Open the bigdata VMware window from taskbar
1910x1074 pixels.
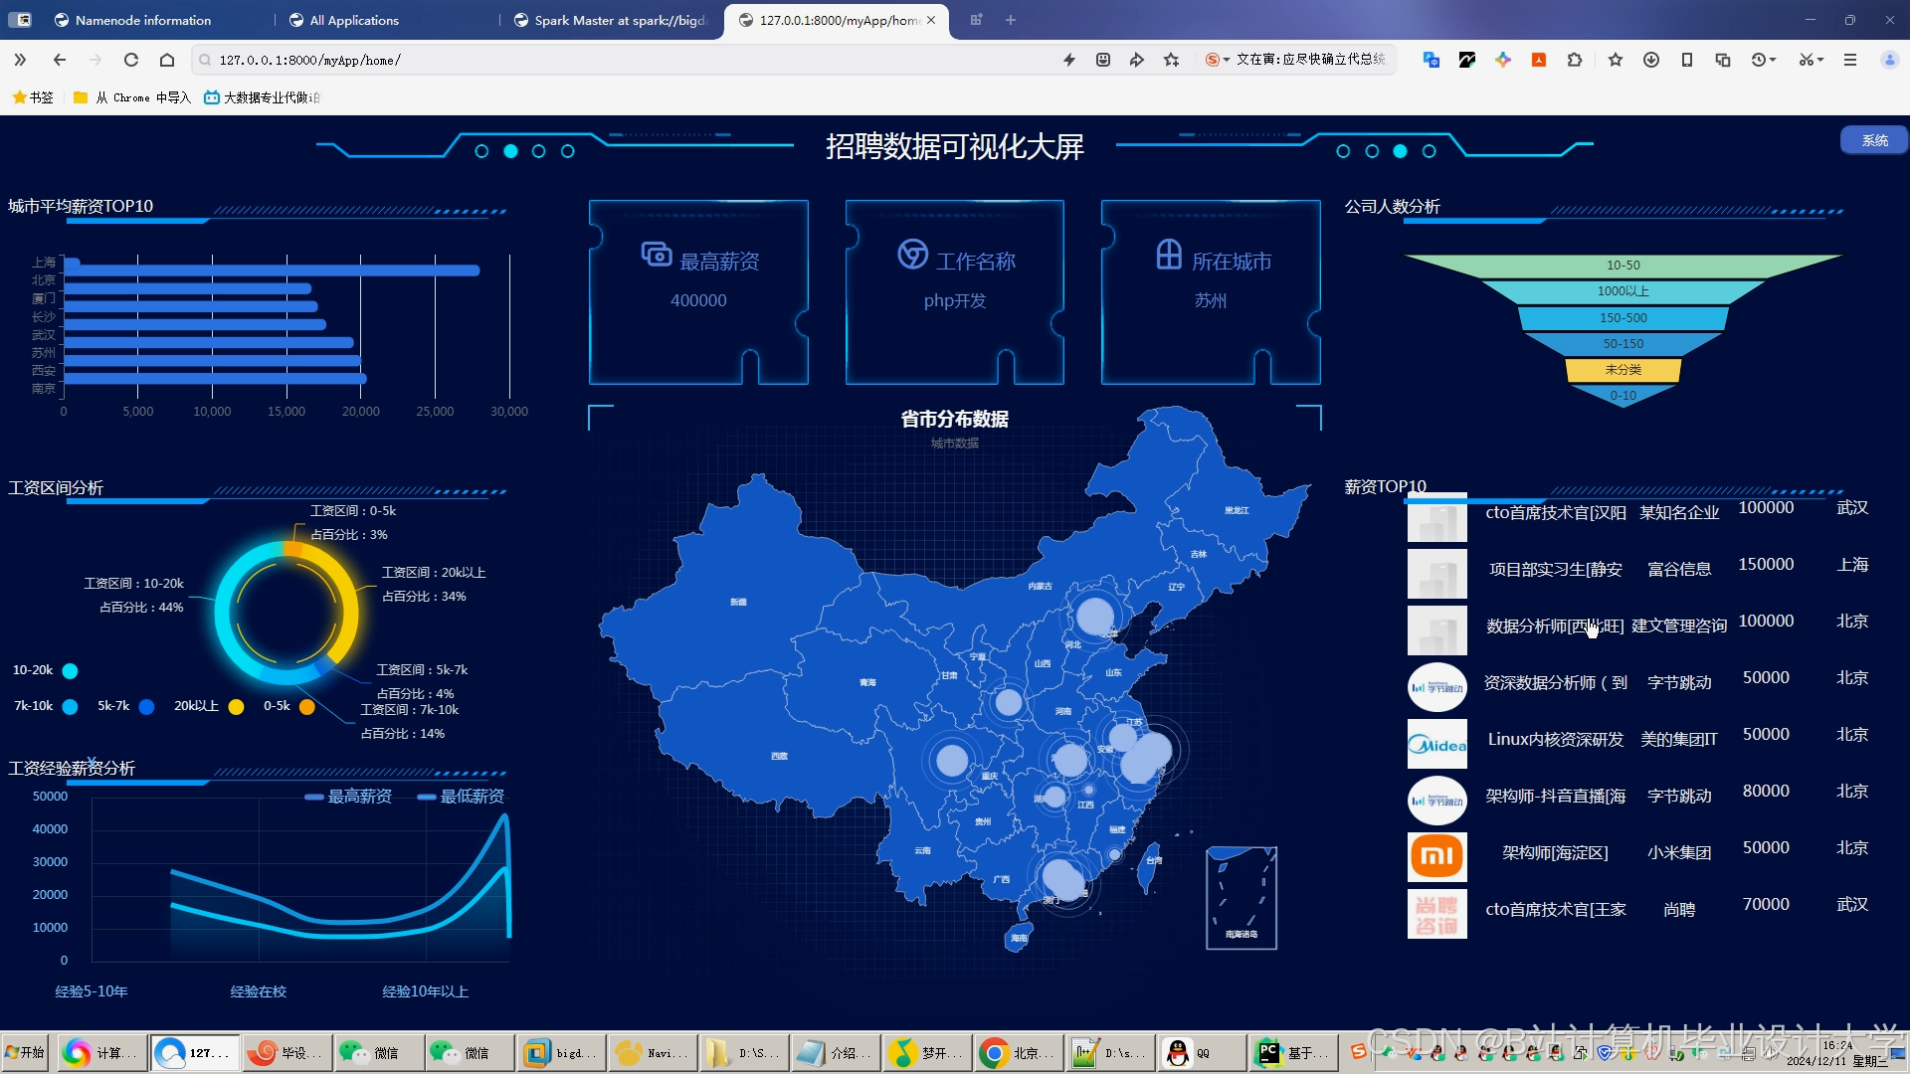pyautogui.click(x=560, y=1053)
